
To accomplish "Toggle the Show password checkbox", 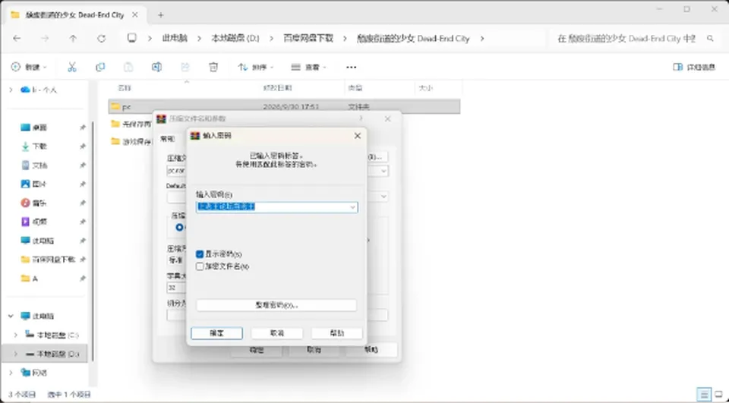I will 200,254.
